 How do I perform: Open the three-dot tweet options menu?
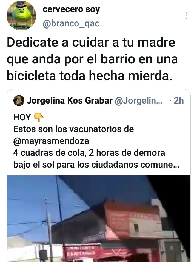186,16
